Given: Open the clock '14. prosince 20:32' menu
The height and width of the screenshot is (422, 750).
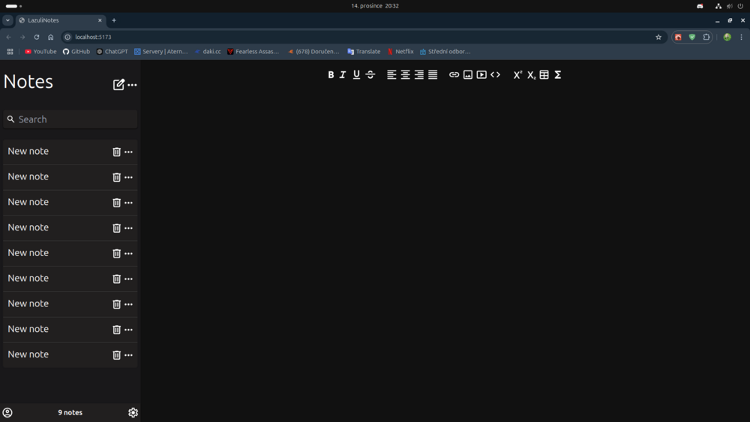Looking at the screenshot, I should tap(375, 6).
